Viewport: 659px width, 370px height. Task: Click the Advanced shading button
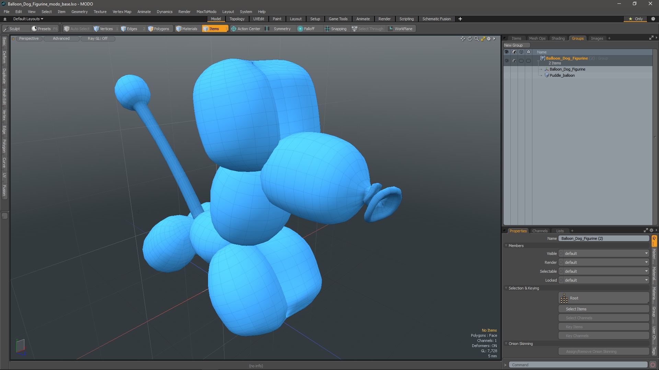pyautogui.click(x=61, y=39)
